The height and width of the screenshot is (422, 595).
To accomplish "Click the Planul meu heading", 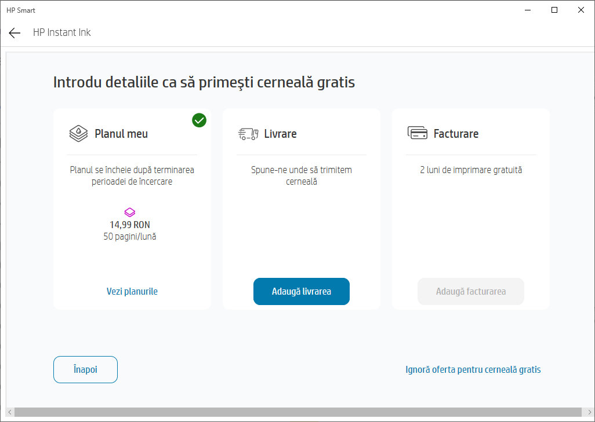I will pyautogui.click(x=121, y=134).
